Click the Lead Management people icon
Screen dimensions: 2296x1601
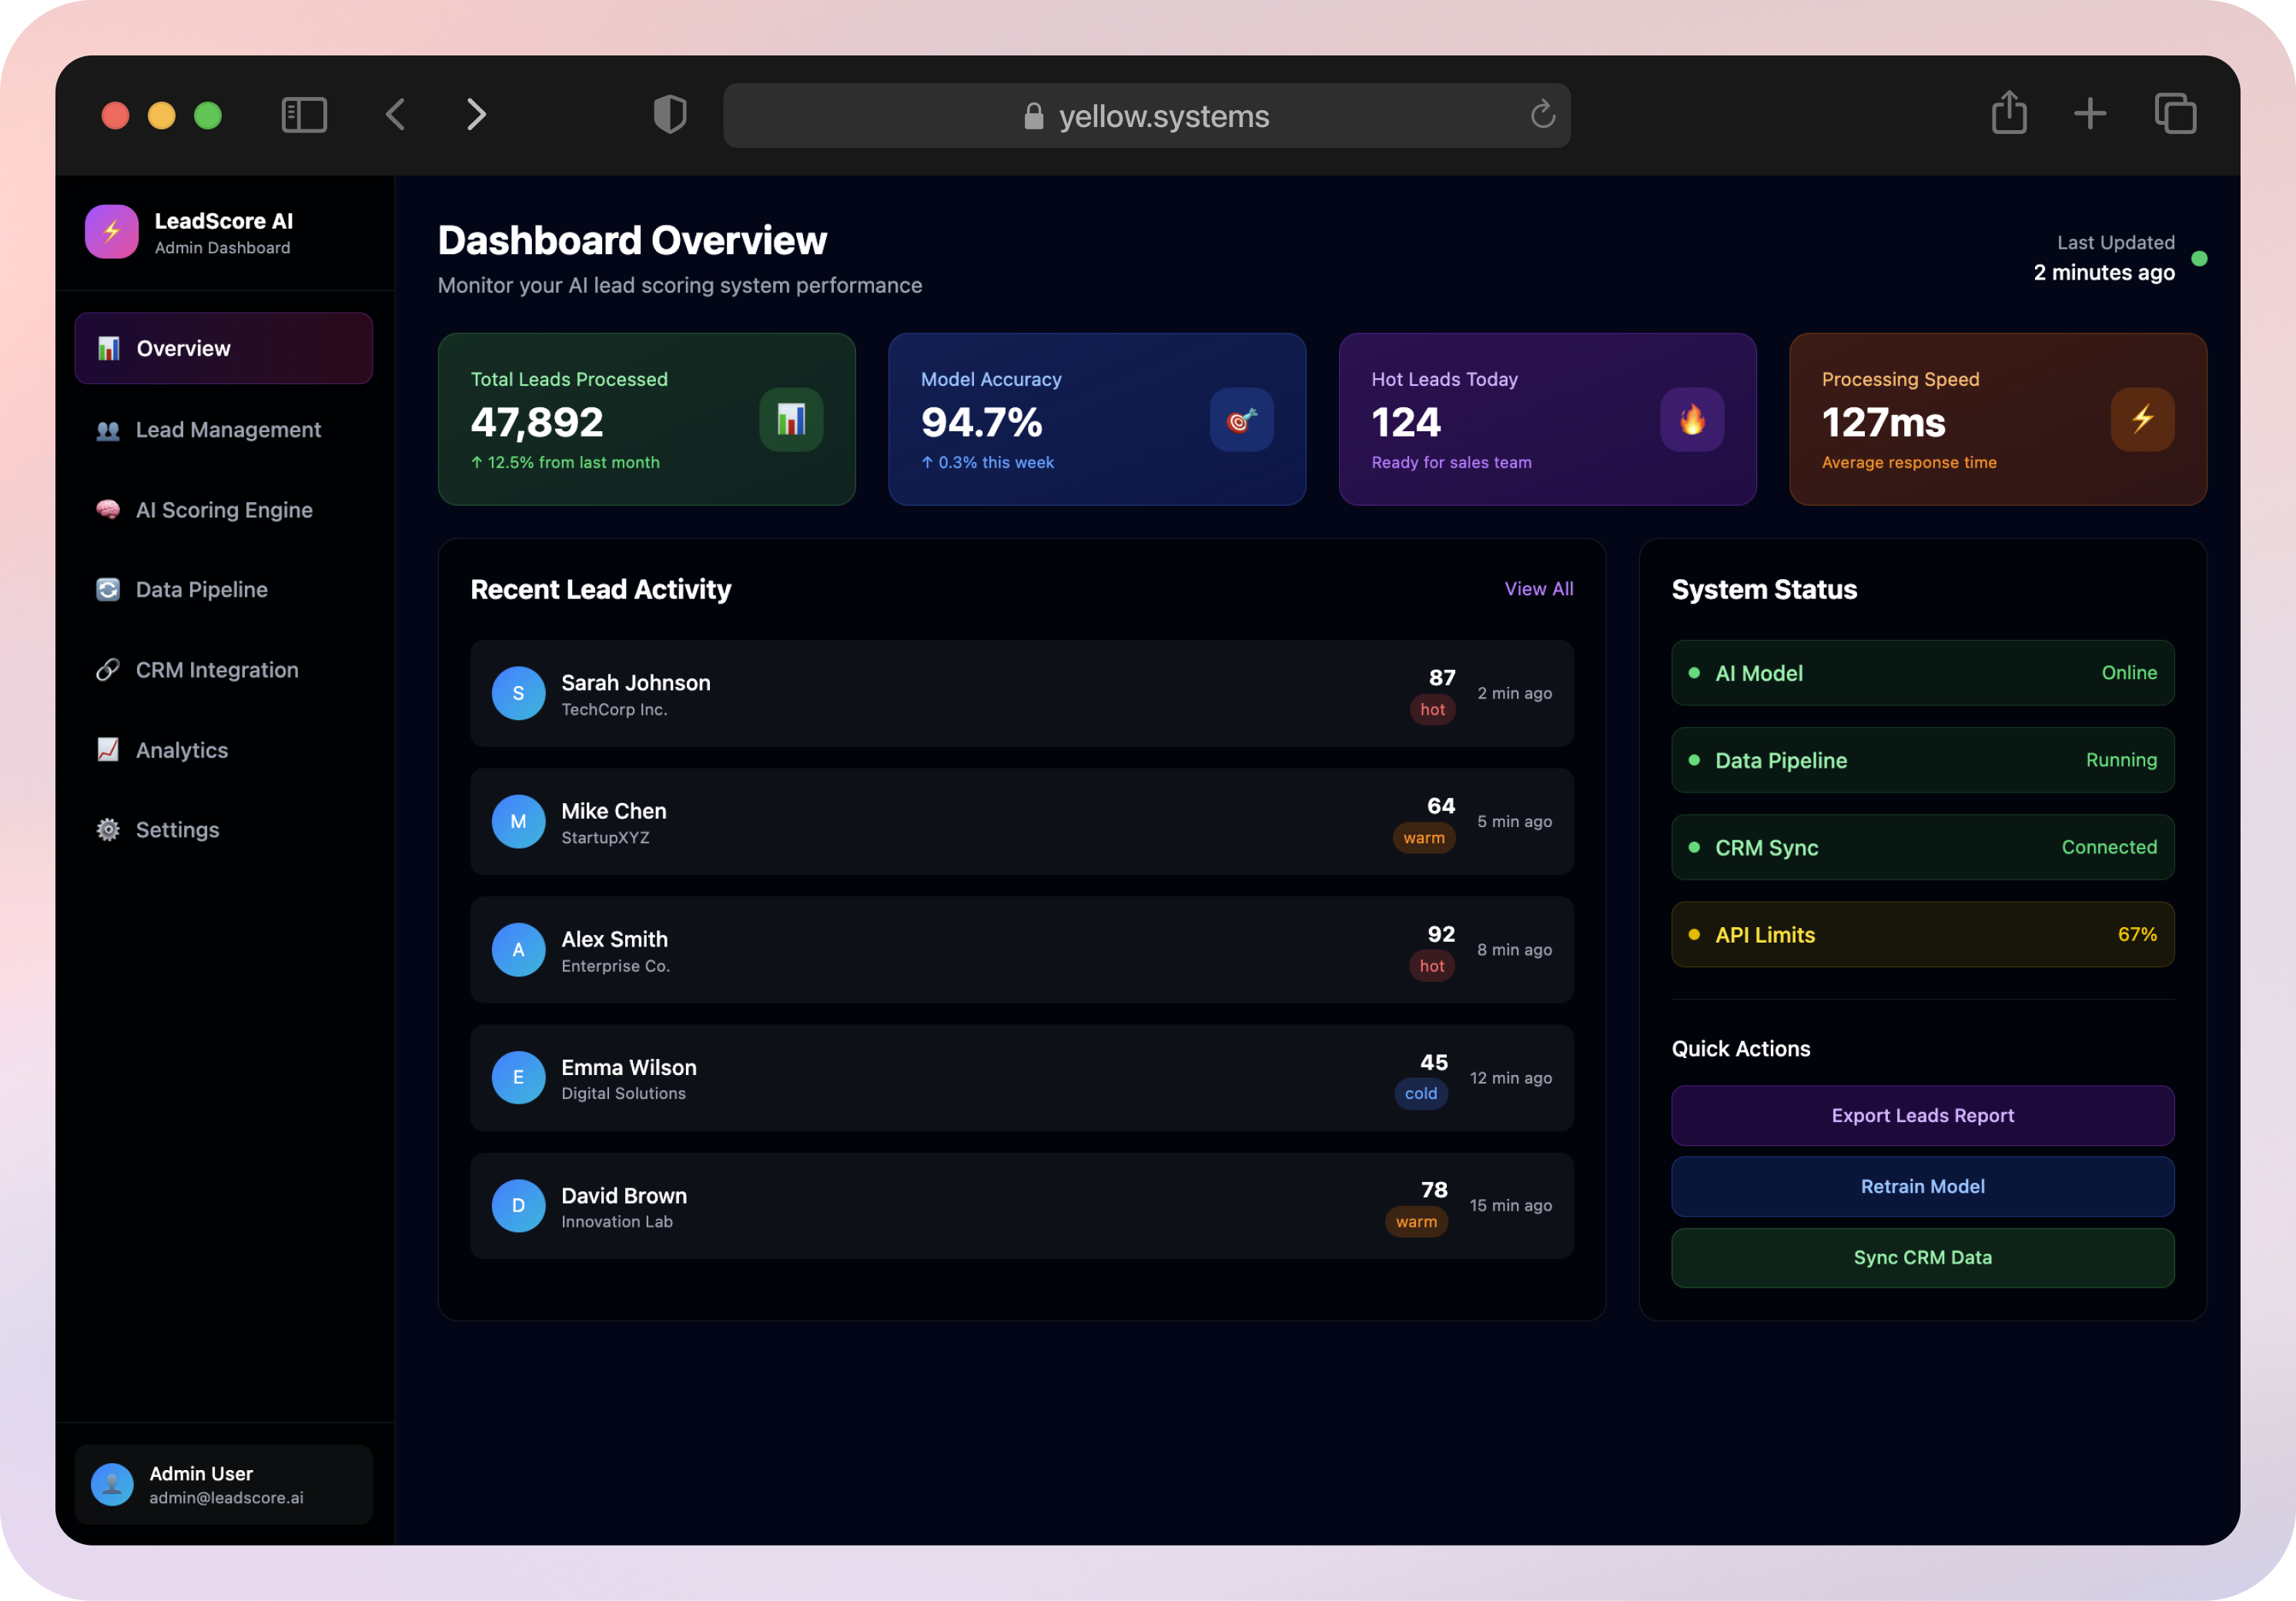click(108, 430)
